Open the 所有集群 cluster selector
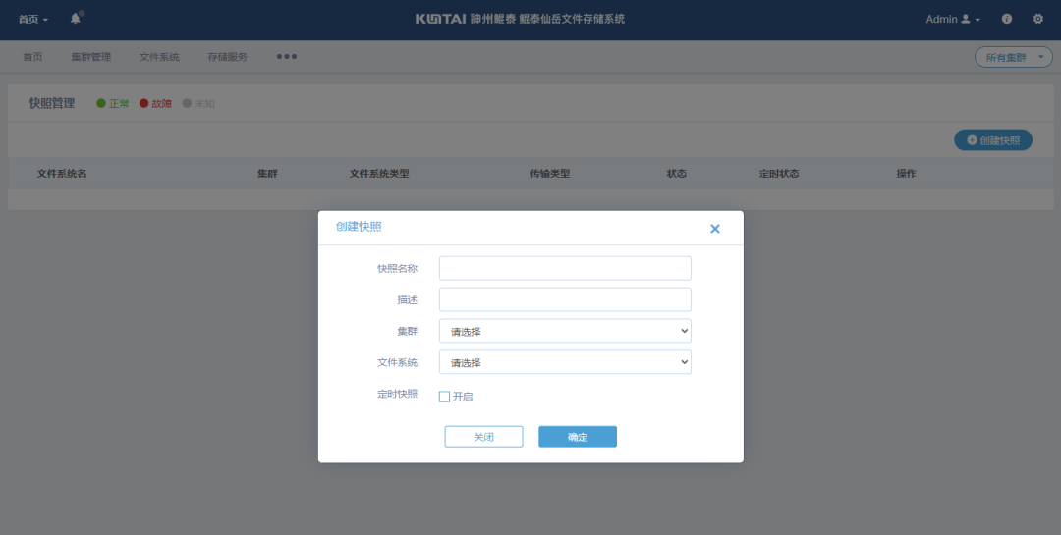This screenshot has height=535, width=1061. [1013, 58]
